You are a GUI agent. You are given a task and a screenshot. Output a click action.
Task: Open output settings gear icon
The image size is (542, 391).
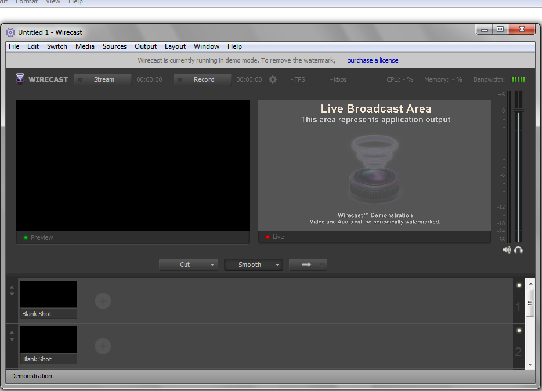tap(273, 79)
